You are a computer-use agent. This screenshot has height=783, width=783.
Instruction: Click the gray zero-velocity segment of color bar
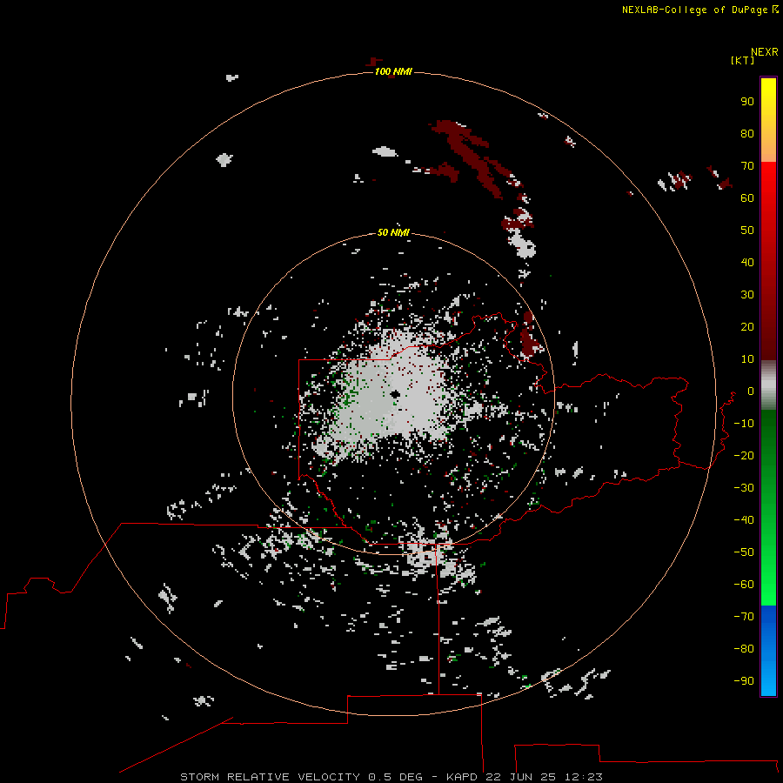[768, 385]
